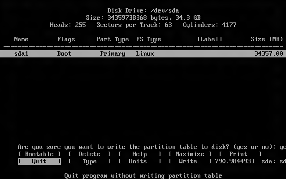Select the highlighted Quit option
The height and width of the screenshot is (179, 286).
39,162
